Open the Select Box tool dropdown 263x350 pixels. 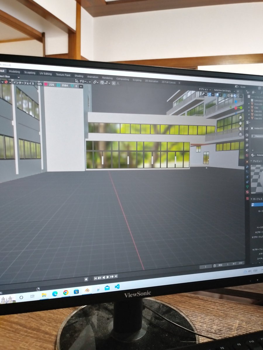(x=10, y=77)
